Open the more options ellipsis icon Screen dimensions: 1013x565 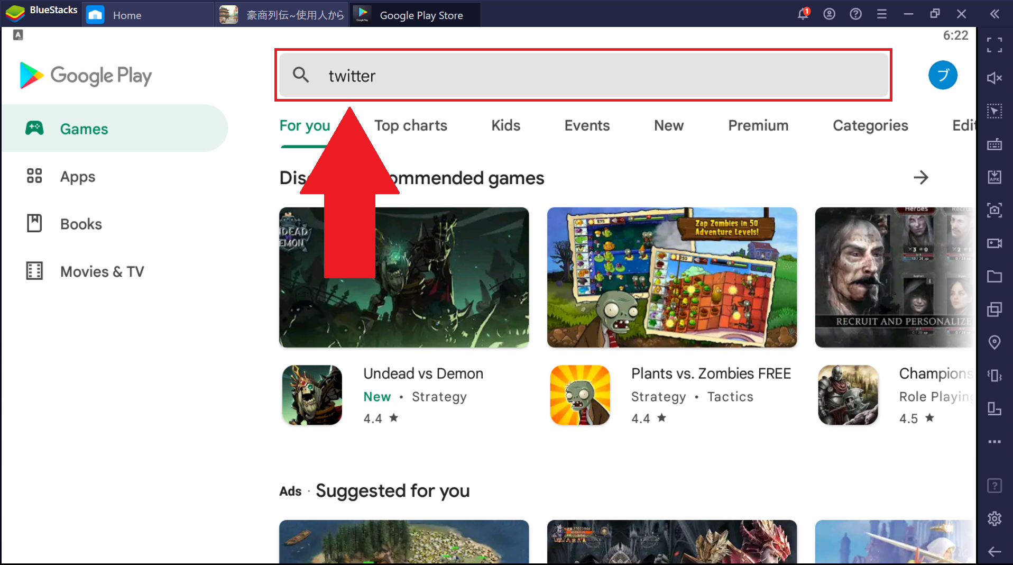coord(994,441)
